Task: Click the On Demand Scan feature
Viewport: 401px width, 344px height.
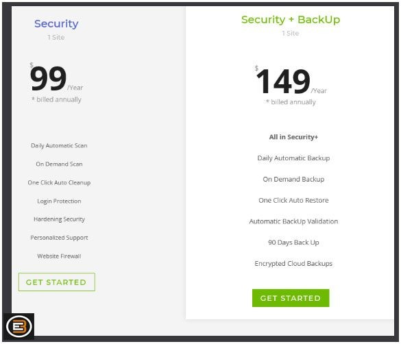Action: 59,164
